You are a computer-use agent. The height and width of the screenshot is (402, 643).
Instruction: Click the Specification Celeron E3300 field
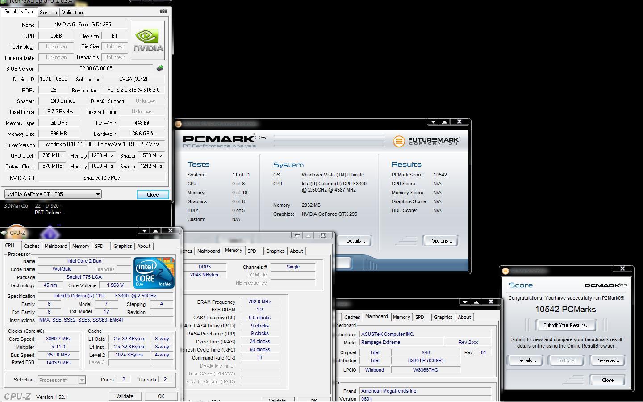tap(106, 296)
